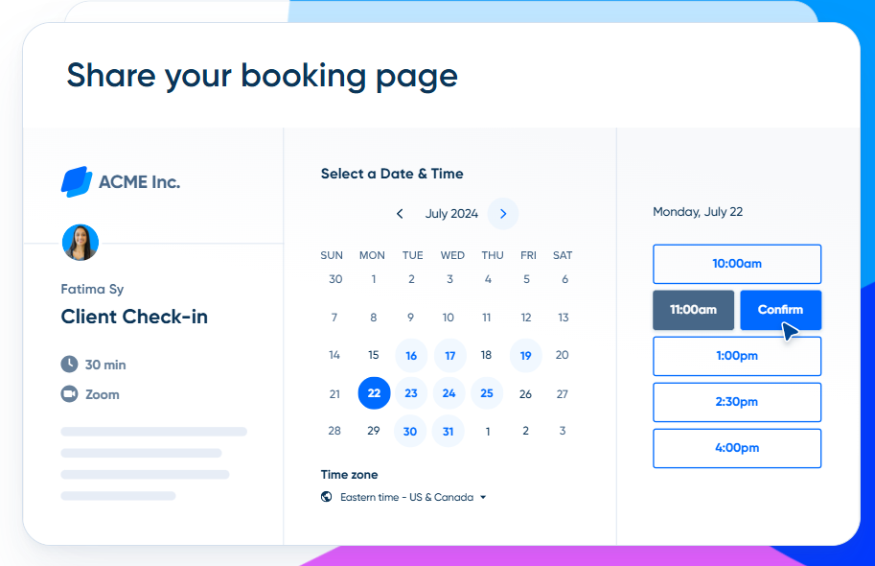Advance to next month with right chevron
This screenshot has height=566, width=875.
pyautogui.click(x=503, y=213)
